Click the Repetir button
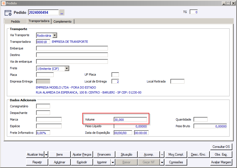Viewport: 237px width, 168px height. pos(37,162)
